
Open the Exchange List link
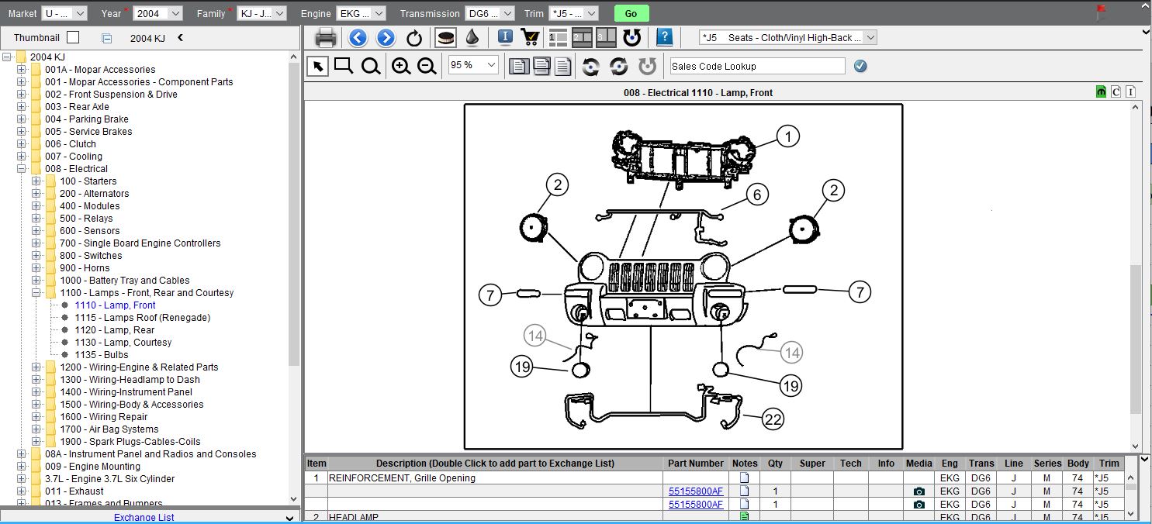(144, 518)
